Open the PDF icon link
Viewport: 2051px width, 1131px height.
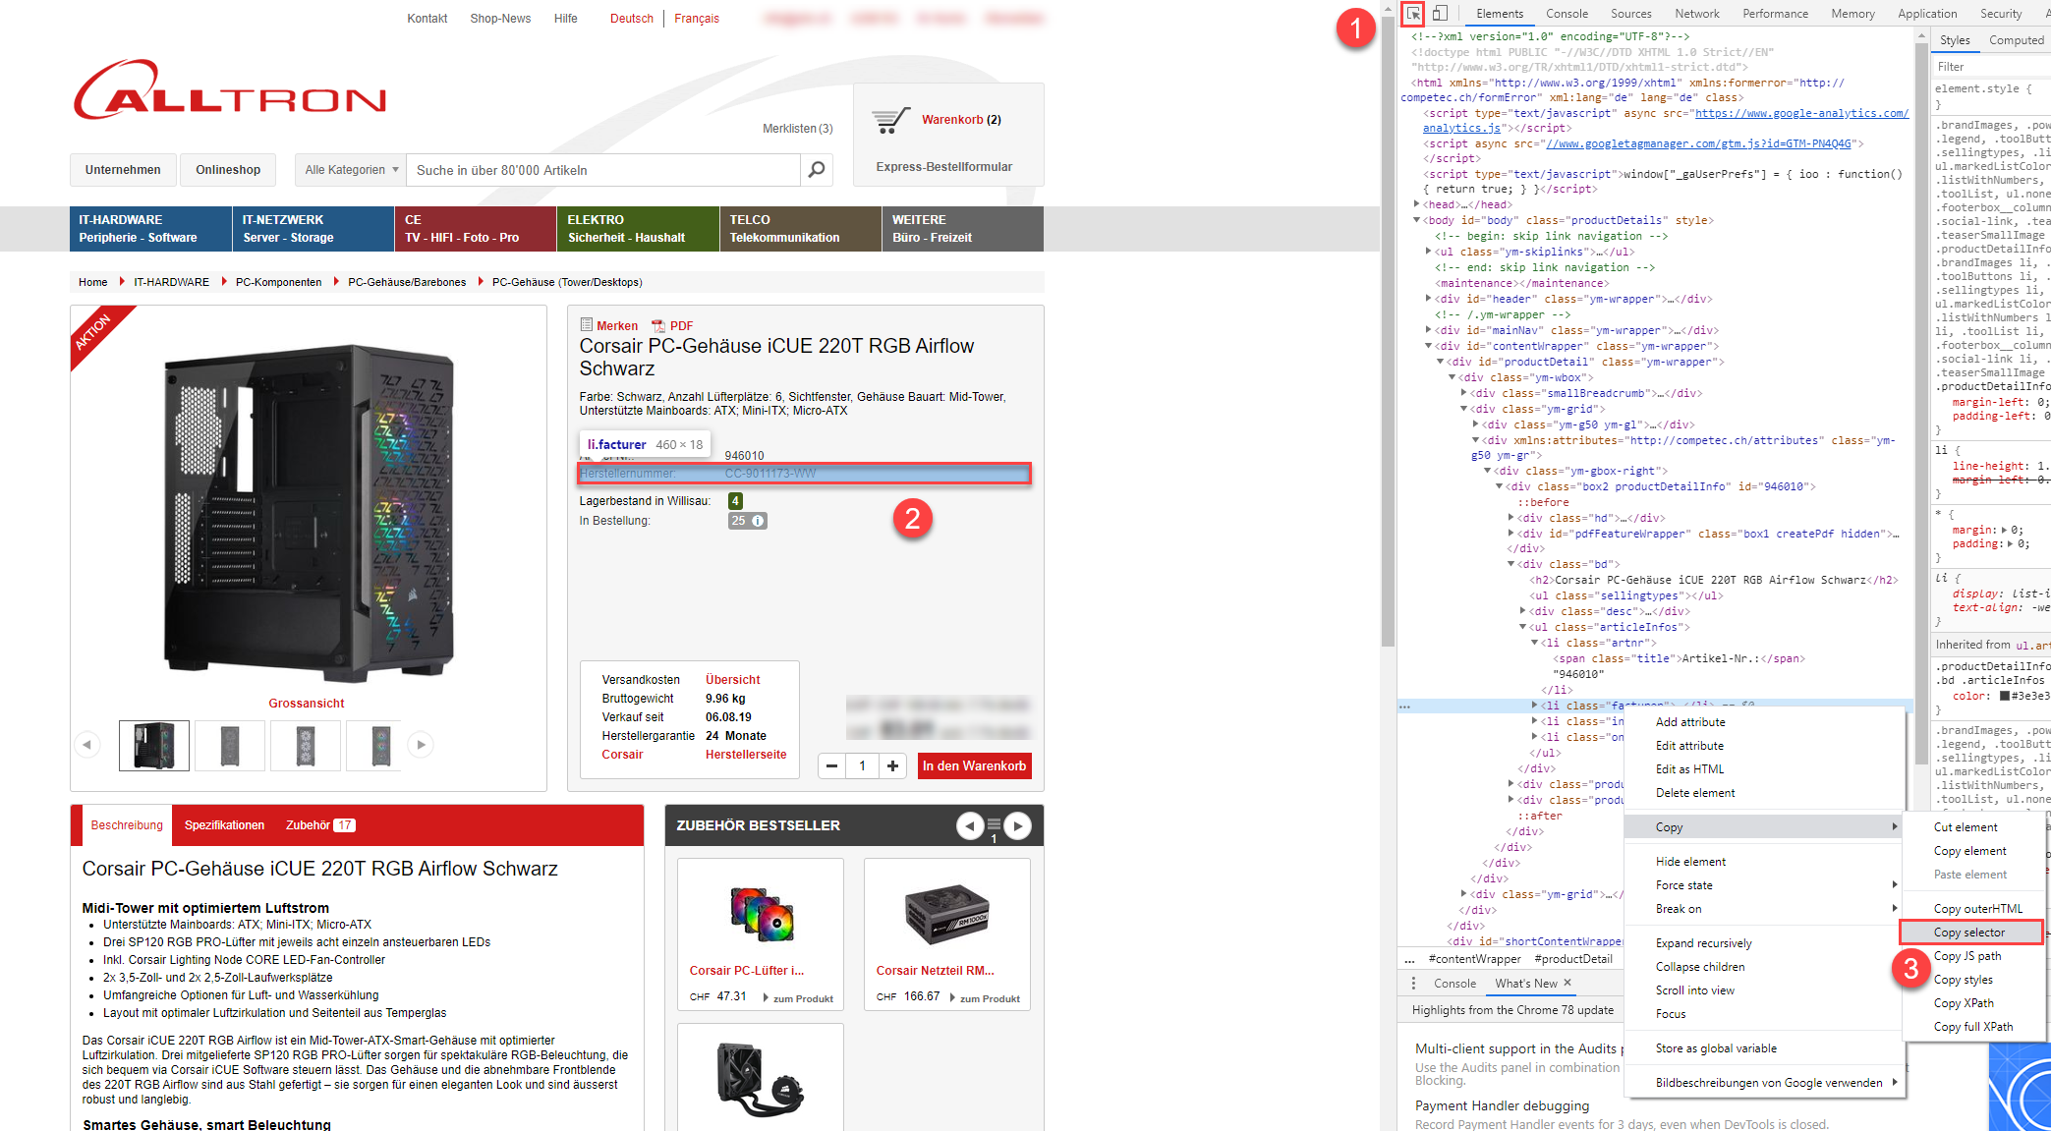(x=658, y=326)
